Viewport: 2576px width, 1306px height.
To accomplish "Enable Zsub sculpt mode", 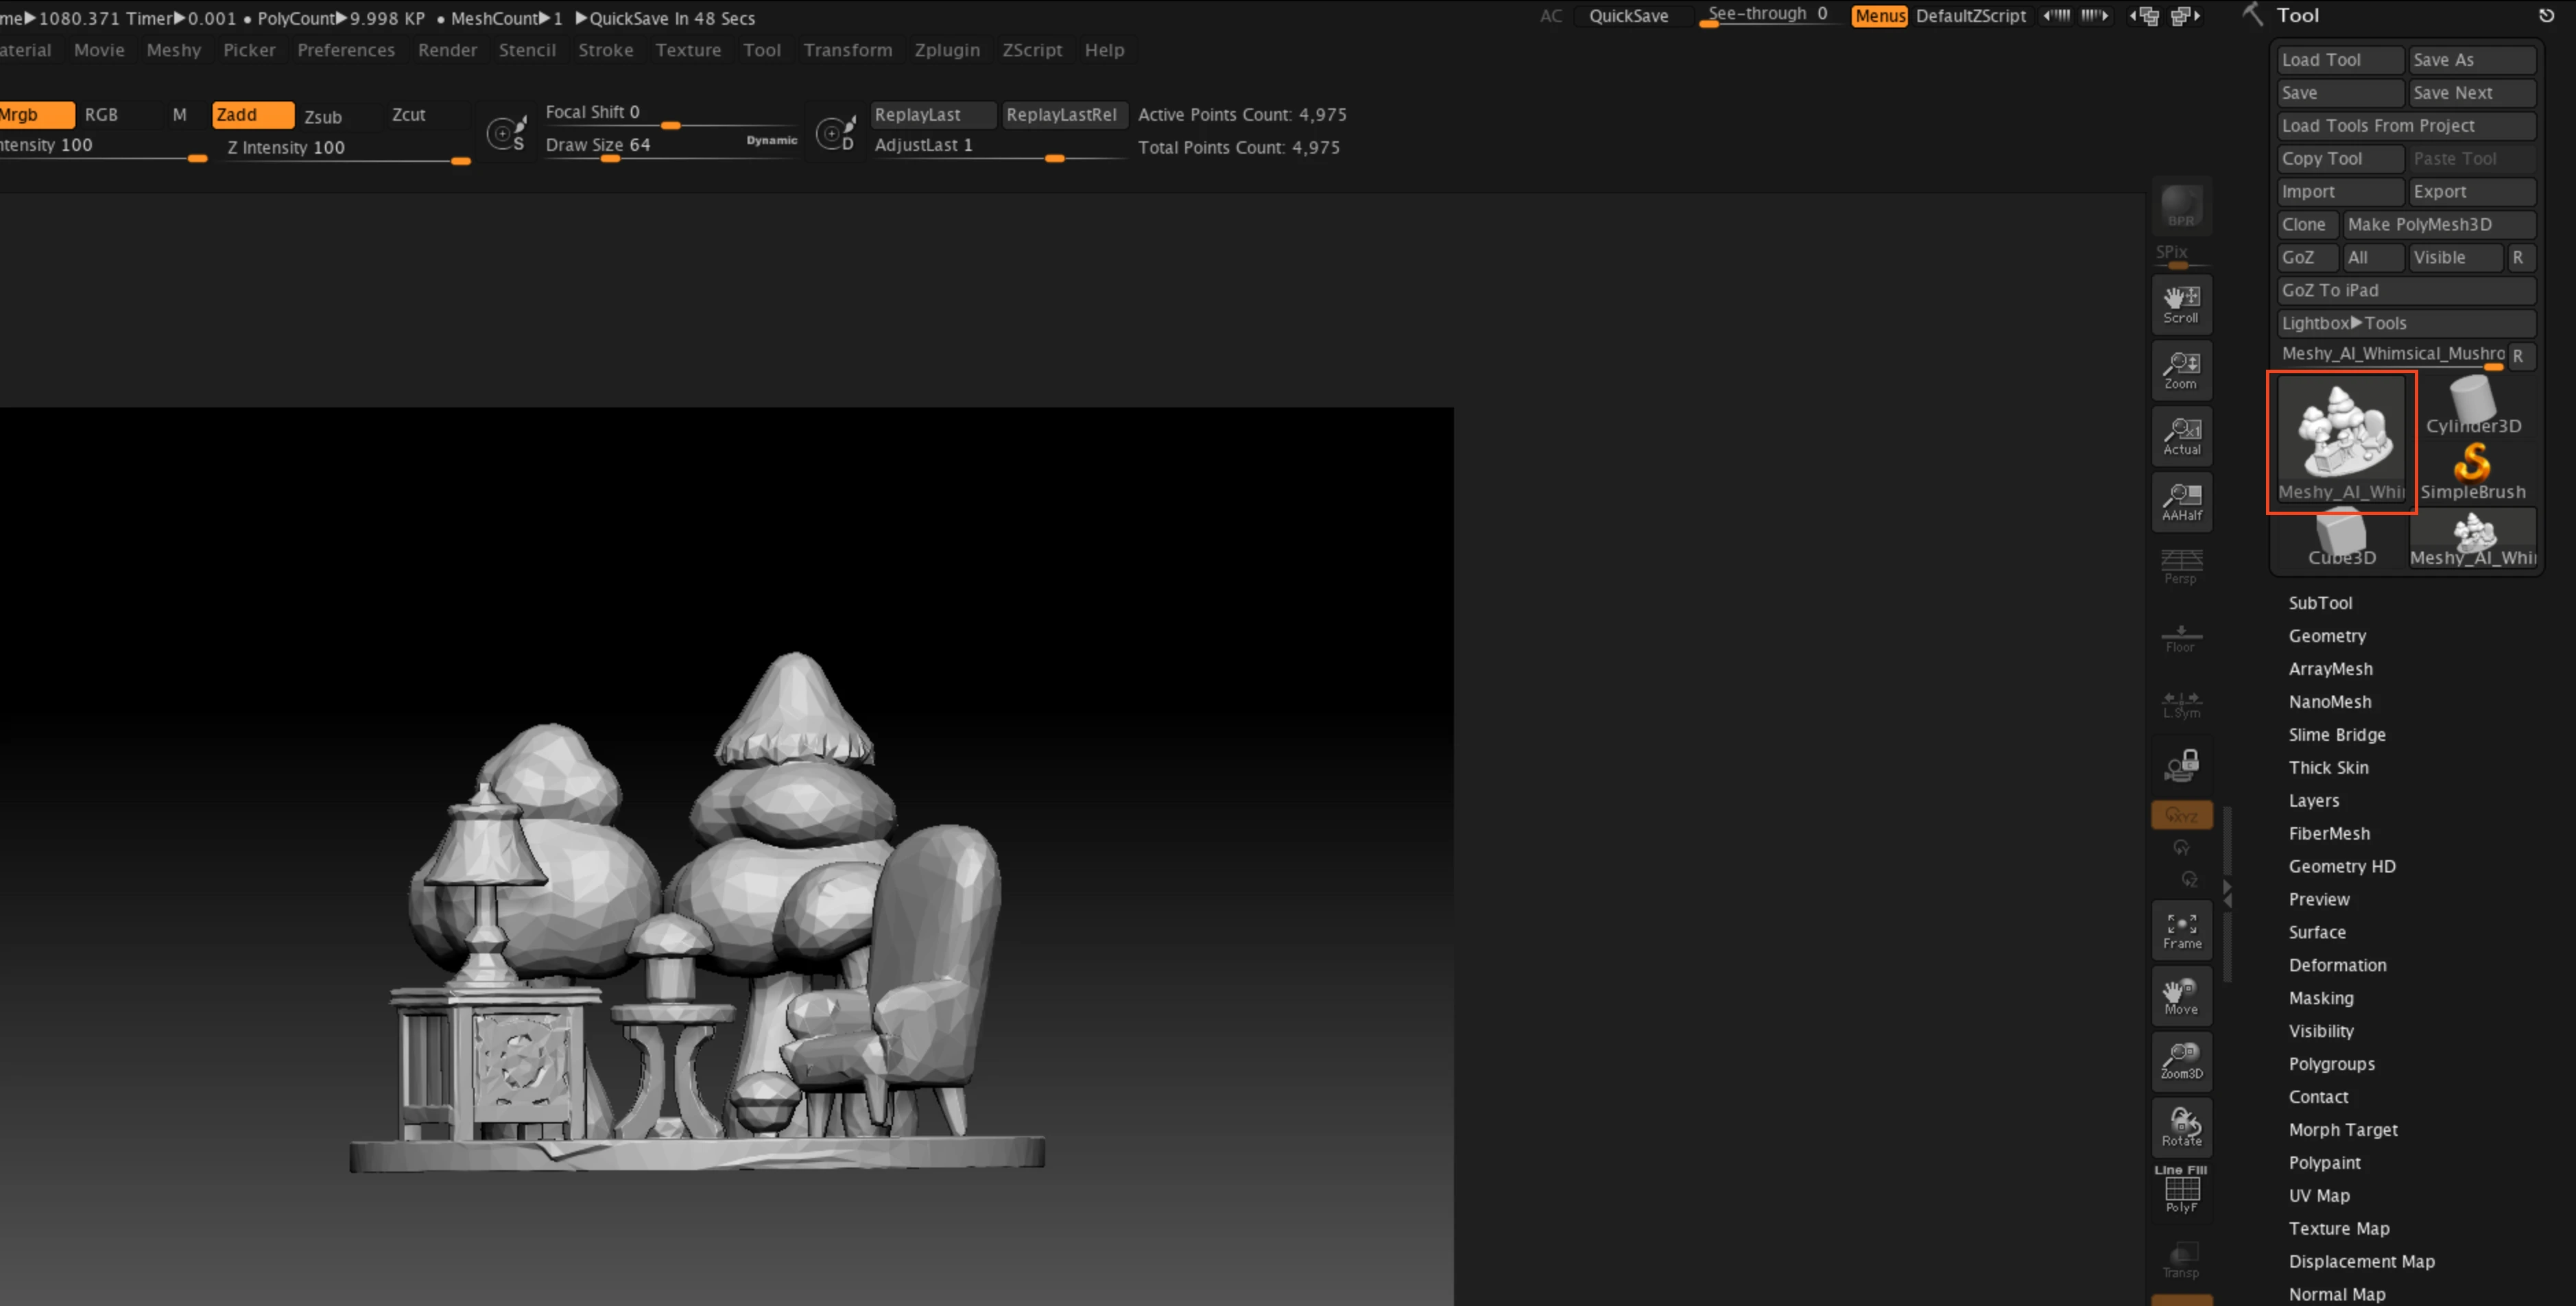I will (323, 116).
